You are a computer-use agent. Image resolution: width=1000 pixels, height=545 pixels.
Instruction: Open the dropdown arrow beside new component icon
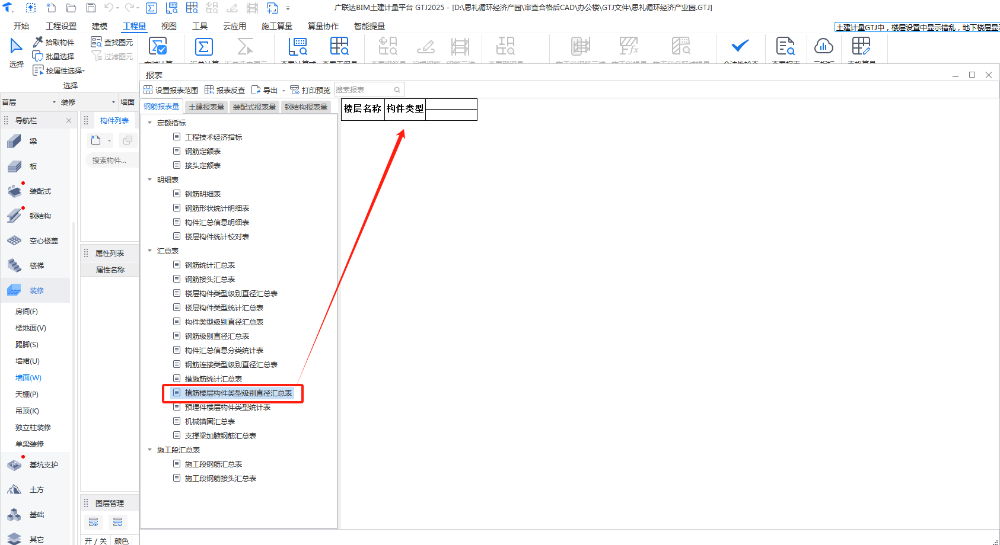[109, 140]
